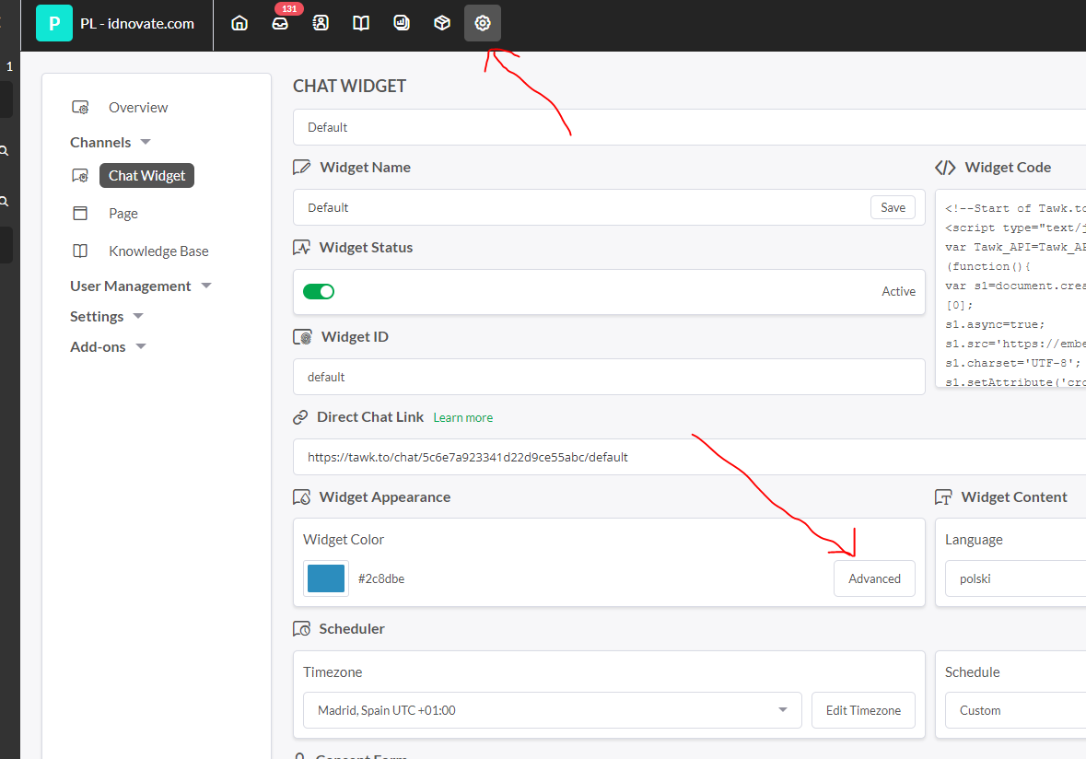Click the Active status label
Viewport: 1086px width, 759px height.
pyautogui.click(x=898, y=292)
